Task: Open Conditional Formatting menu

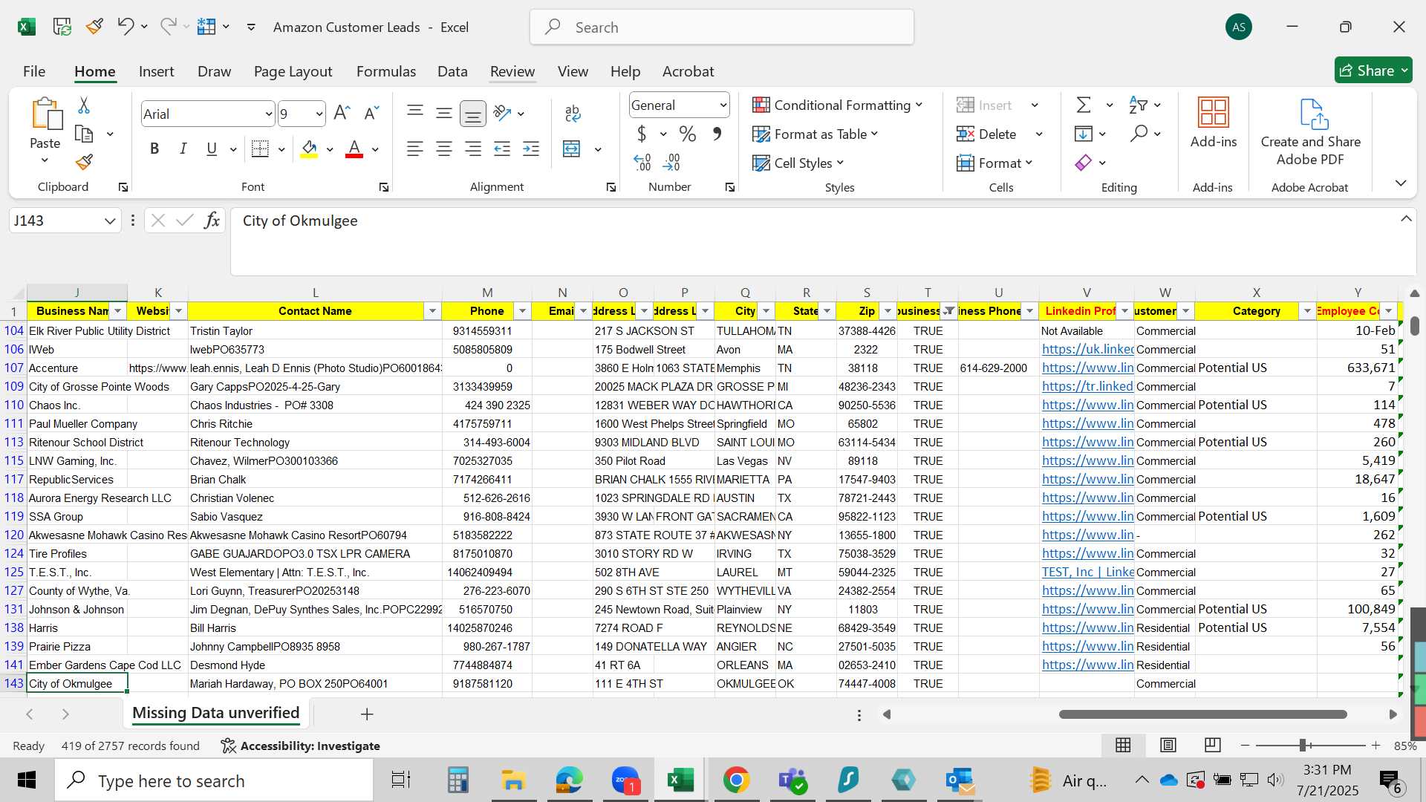Action: coord(837,105)
